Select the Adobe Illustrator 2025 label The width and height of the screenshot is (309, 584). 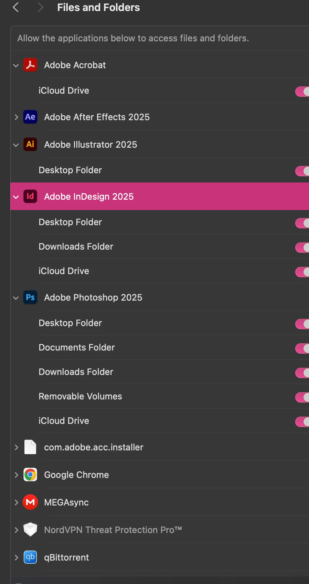click(90, 145)
